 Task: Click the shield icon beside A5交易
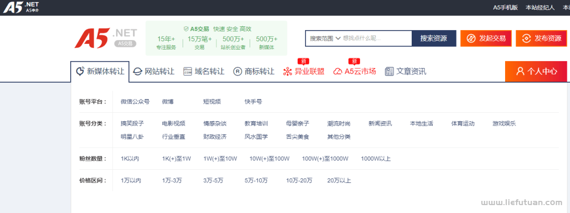(186, 29)
